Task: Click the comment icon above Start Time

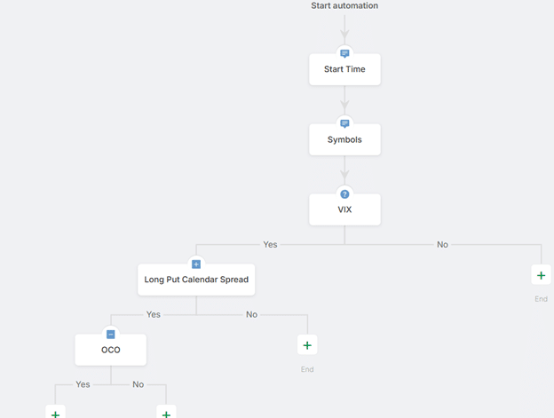Action: pyautogui.click(x=344, y=53)
